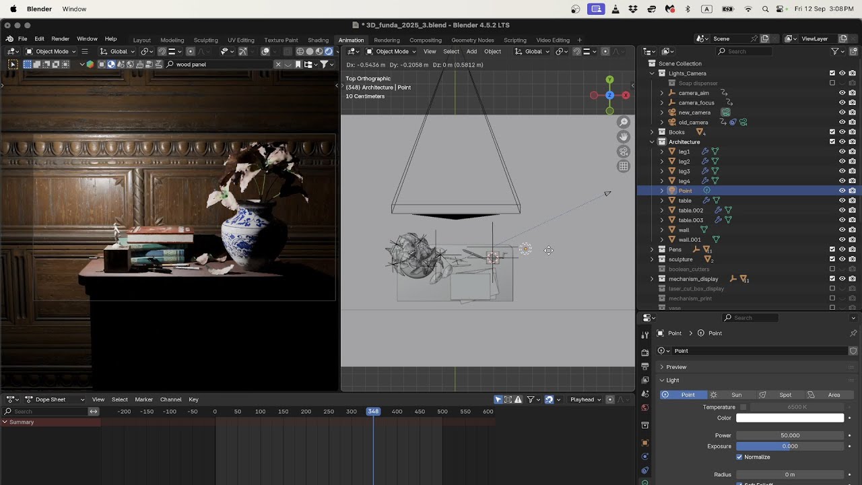Click the pan view hand gizmo
The width and height of the screenshot is (862, 485).
coord(624,137)
